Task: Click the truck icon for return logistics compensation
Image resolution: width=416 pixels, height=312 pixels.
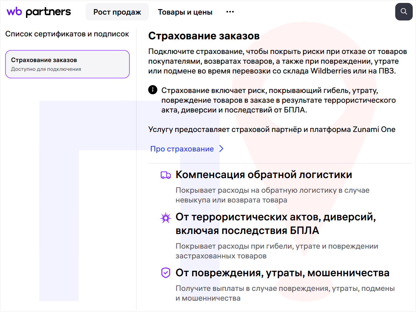Action: click(166, 175)
